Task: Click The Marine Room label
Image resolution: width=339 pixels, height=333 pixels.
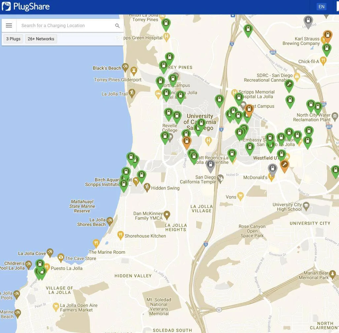Action: pos(107,252)
